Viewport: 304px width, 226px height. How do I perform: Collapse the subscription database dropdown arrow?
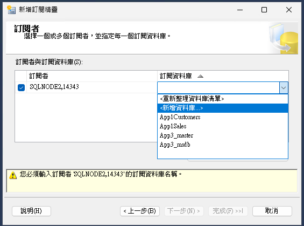tap(284, 87)
